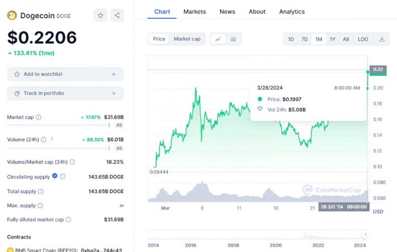Switch to candlestick chart icon

click(233, 39)
